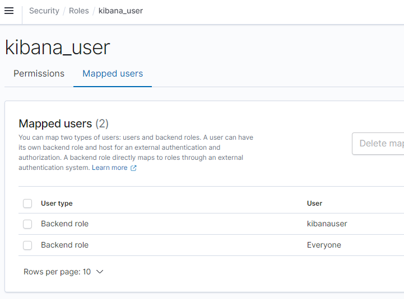Go to Security breadcrumb
The width and height of the screenshot is (404, 299).
(x=44, y=11)
